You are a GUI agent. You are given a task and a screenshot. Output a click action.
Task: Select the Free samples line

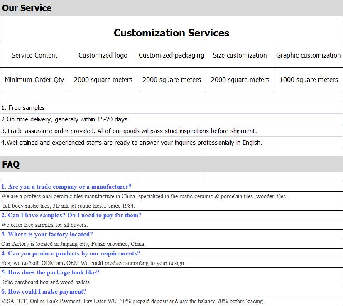click(23, 108)
